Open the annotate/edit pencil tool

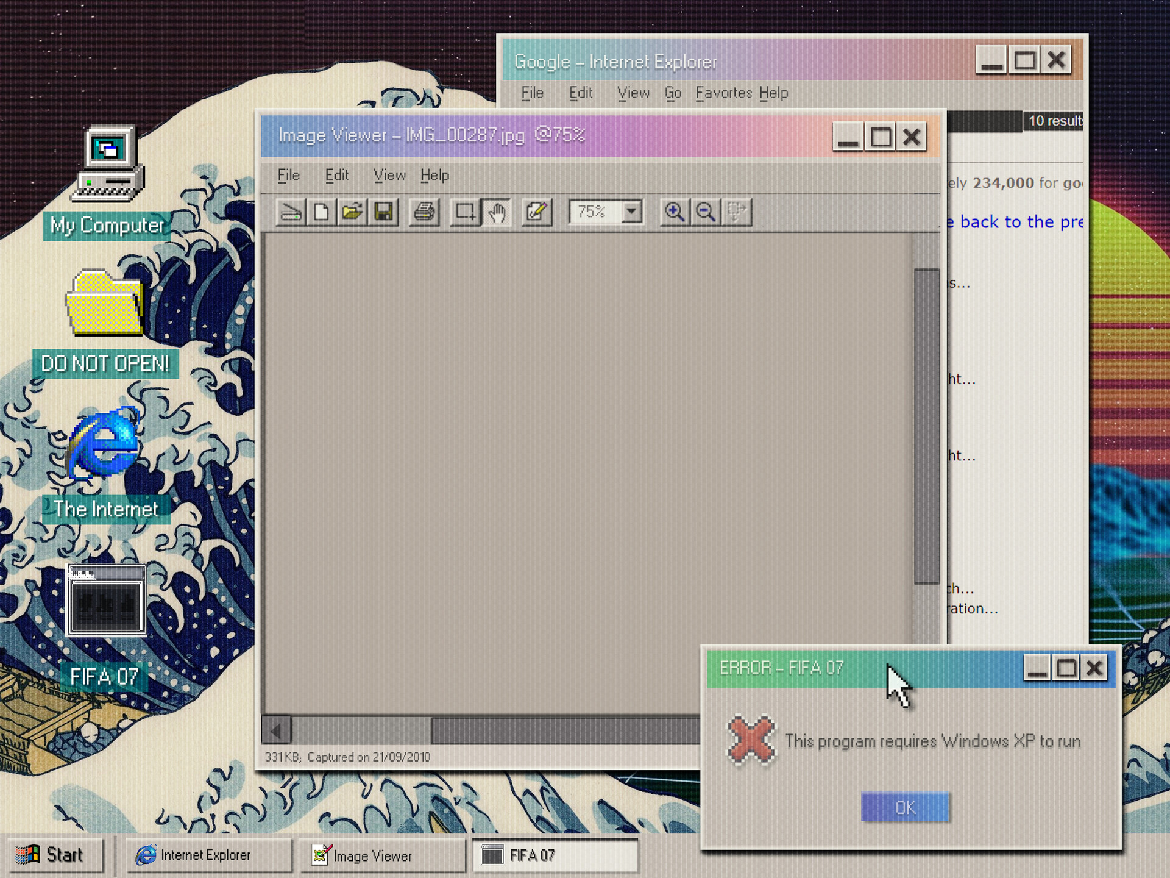coord(536,212)
